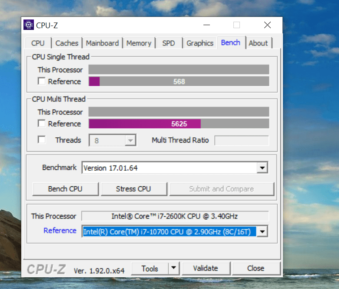
Task: Click the Tools button
Action: pyautogui.click(x=150, y=269)
